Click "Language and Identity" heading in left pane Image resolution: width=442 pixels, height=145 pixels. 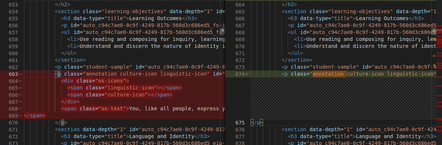161,137
